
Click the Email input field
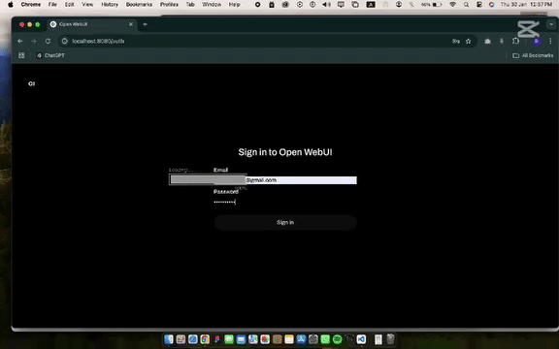click(285, 180)
